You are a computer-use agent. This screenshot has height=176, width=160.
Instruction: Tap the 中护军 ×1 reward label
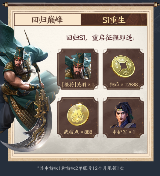click(124, 132)
